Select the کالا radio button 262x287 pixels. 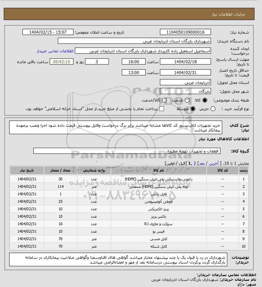pyautogui.click(x=204, y=100)
